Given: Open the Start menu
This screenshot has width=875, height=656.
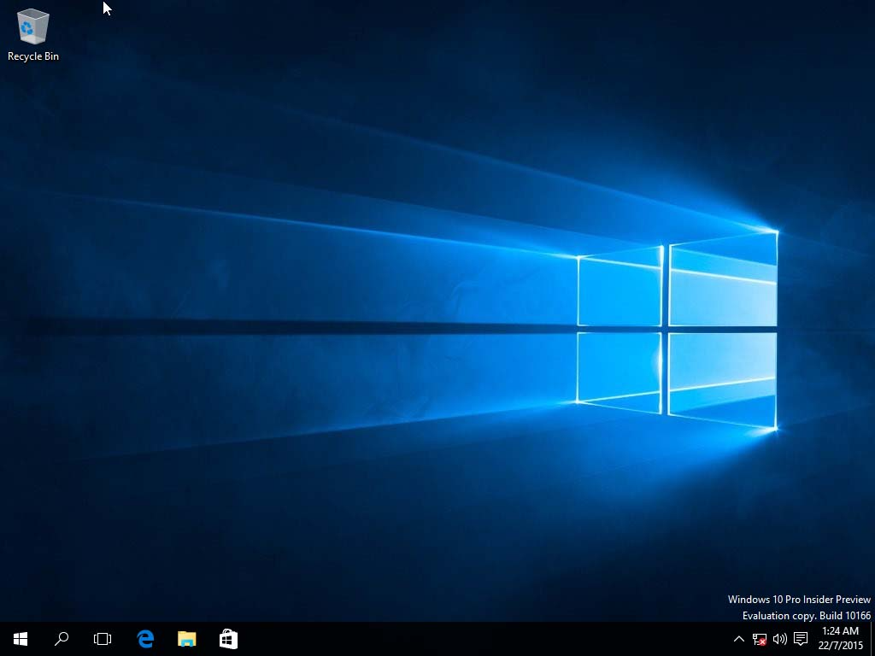Looking at the screenshot, I should pyautogui.click(x=21, y=639).
